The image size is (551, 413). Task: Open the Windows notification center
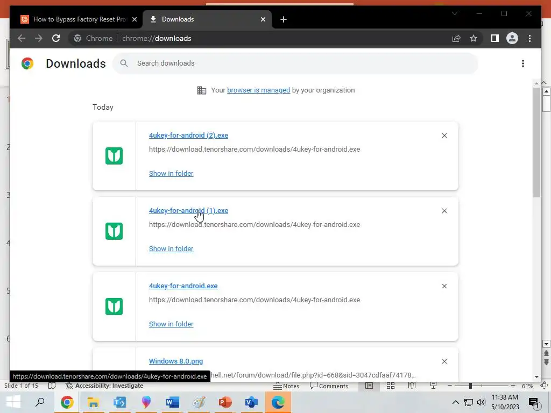[534, 402]
